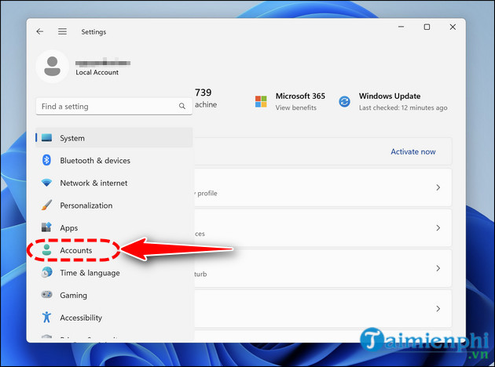Expand the first settings card chevron

pos(438,188)
